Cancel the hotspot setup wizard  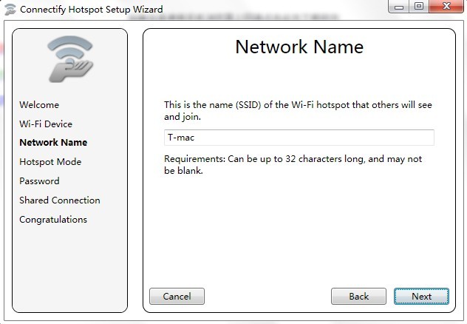click(x=177, y=296)
